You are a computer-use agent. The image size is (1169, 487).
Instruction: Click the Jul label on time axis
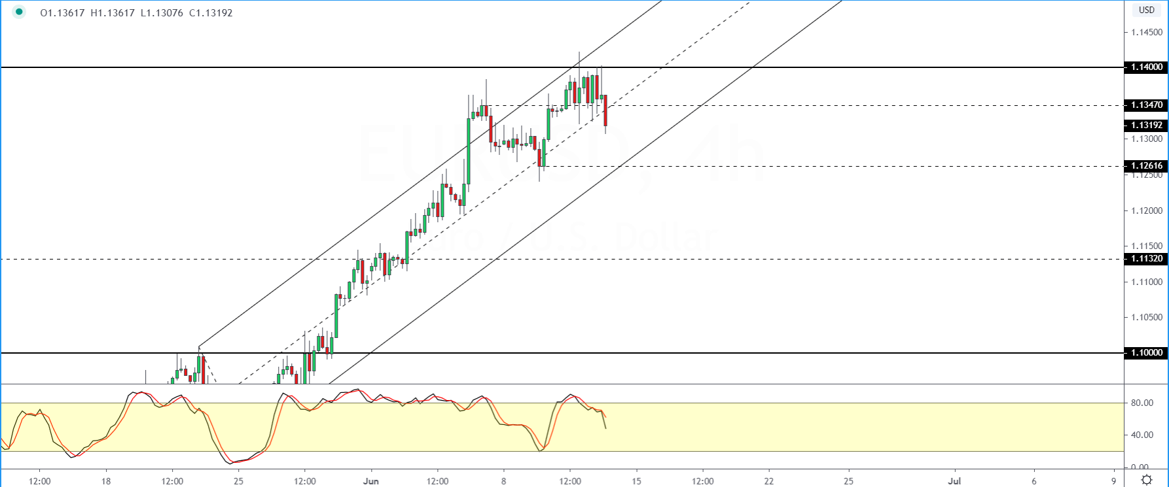(x=955, y=481)
